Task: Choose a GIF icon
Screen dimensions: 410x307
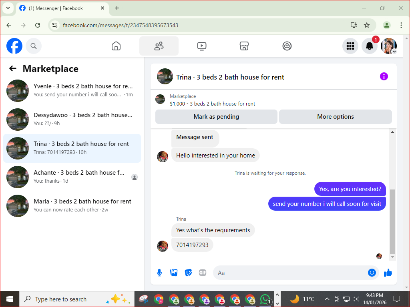Action: tap(203, 273)
